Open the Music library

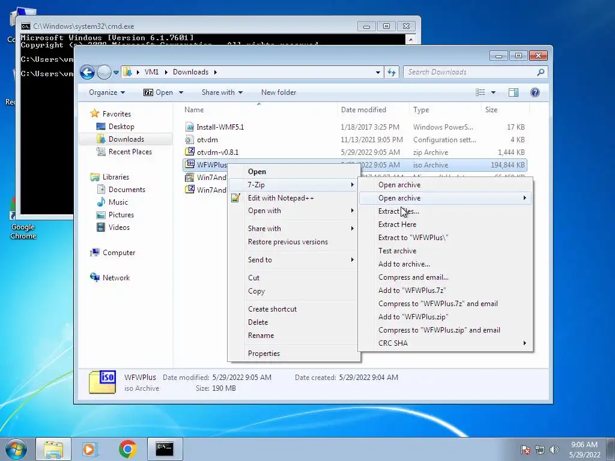pyautogui.click(x=118, y=202)
